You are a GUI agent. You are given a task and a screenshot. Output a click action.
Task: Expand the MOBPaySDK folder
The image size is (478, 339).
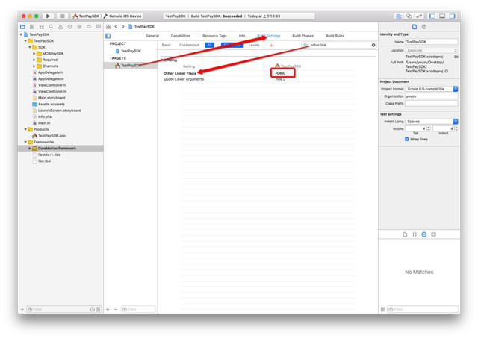(34, 54)
